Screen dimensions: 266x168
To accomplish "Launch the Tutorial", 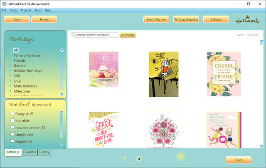I will (216, 19).
